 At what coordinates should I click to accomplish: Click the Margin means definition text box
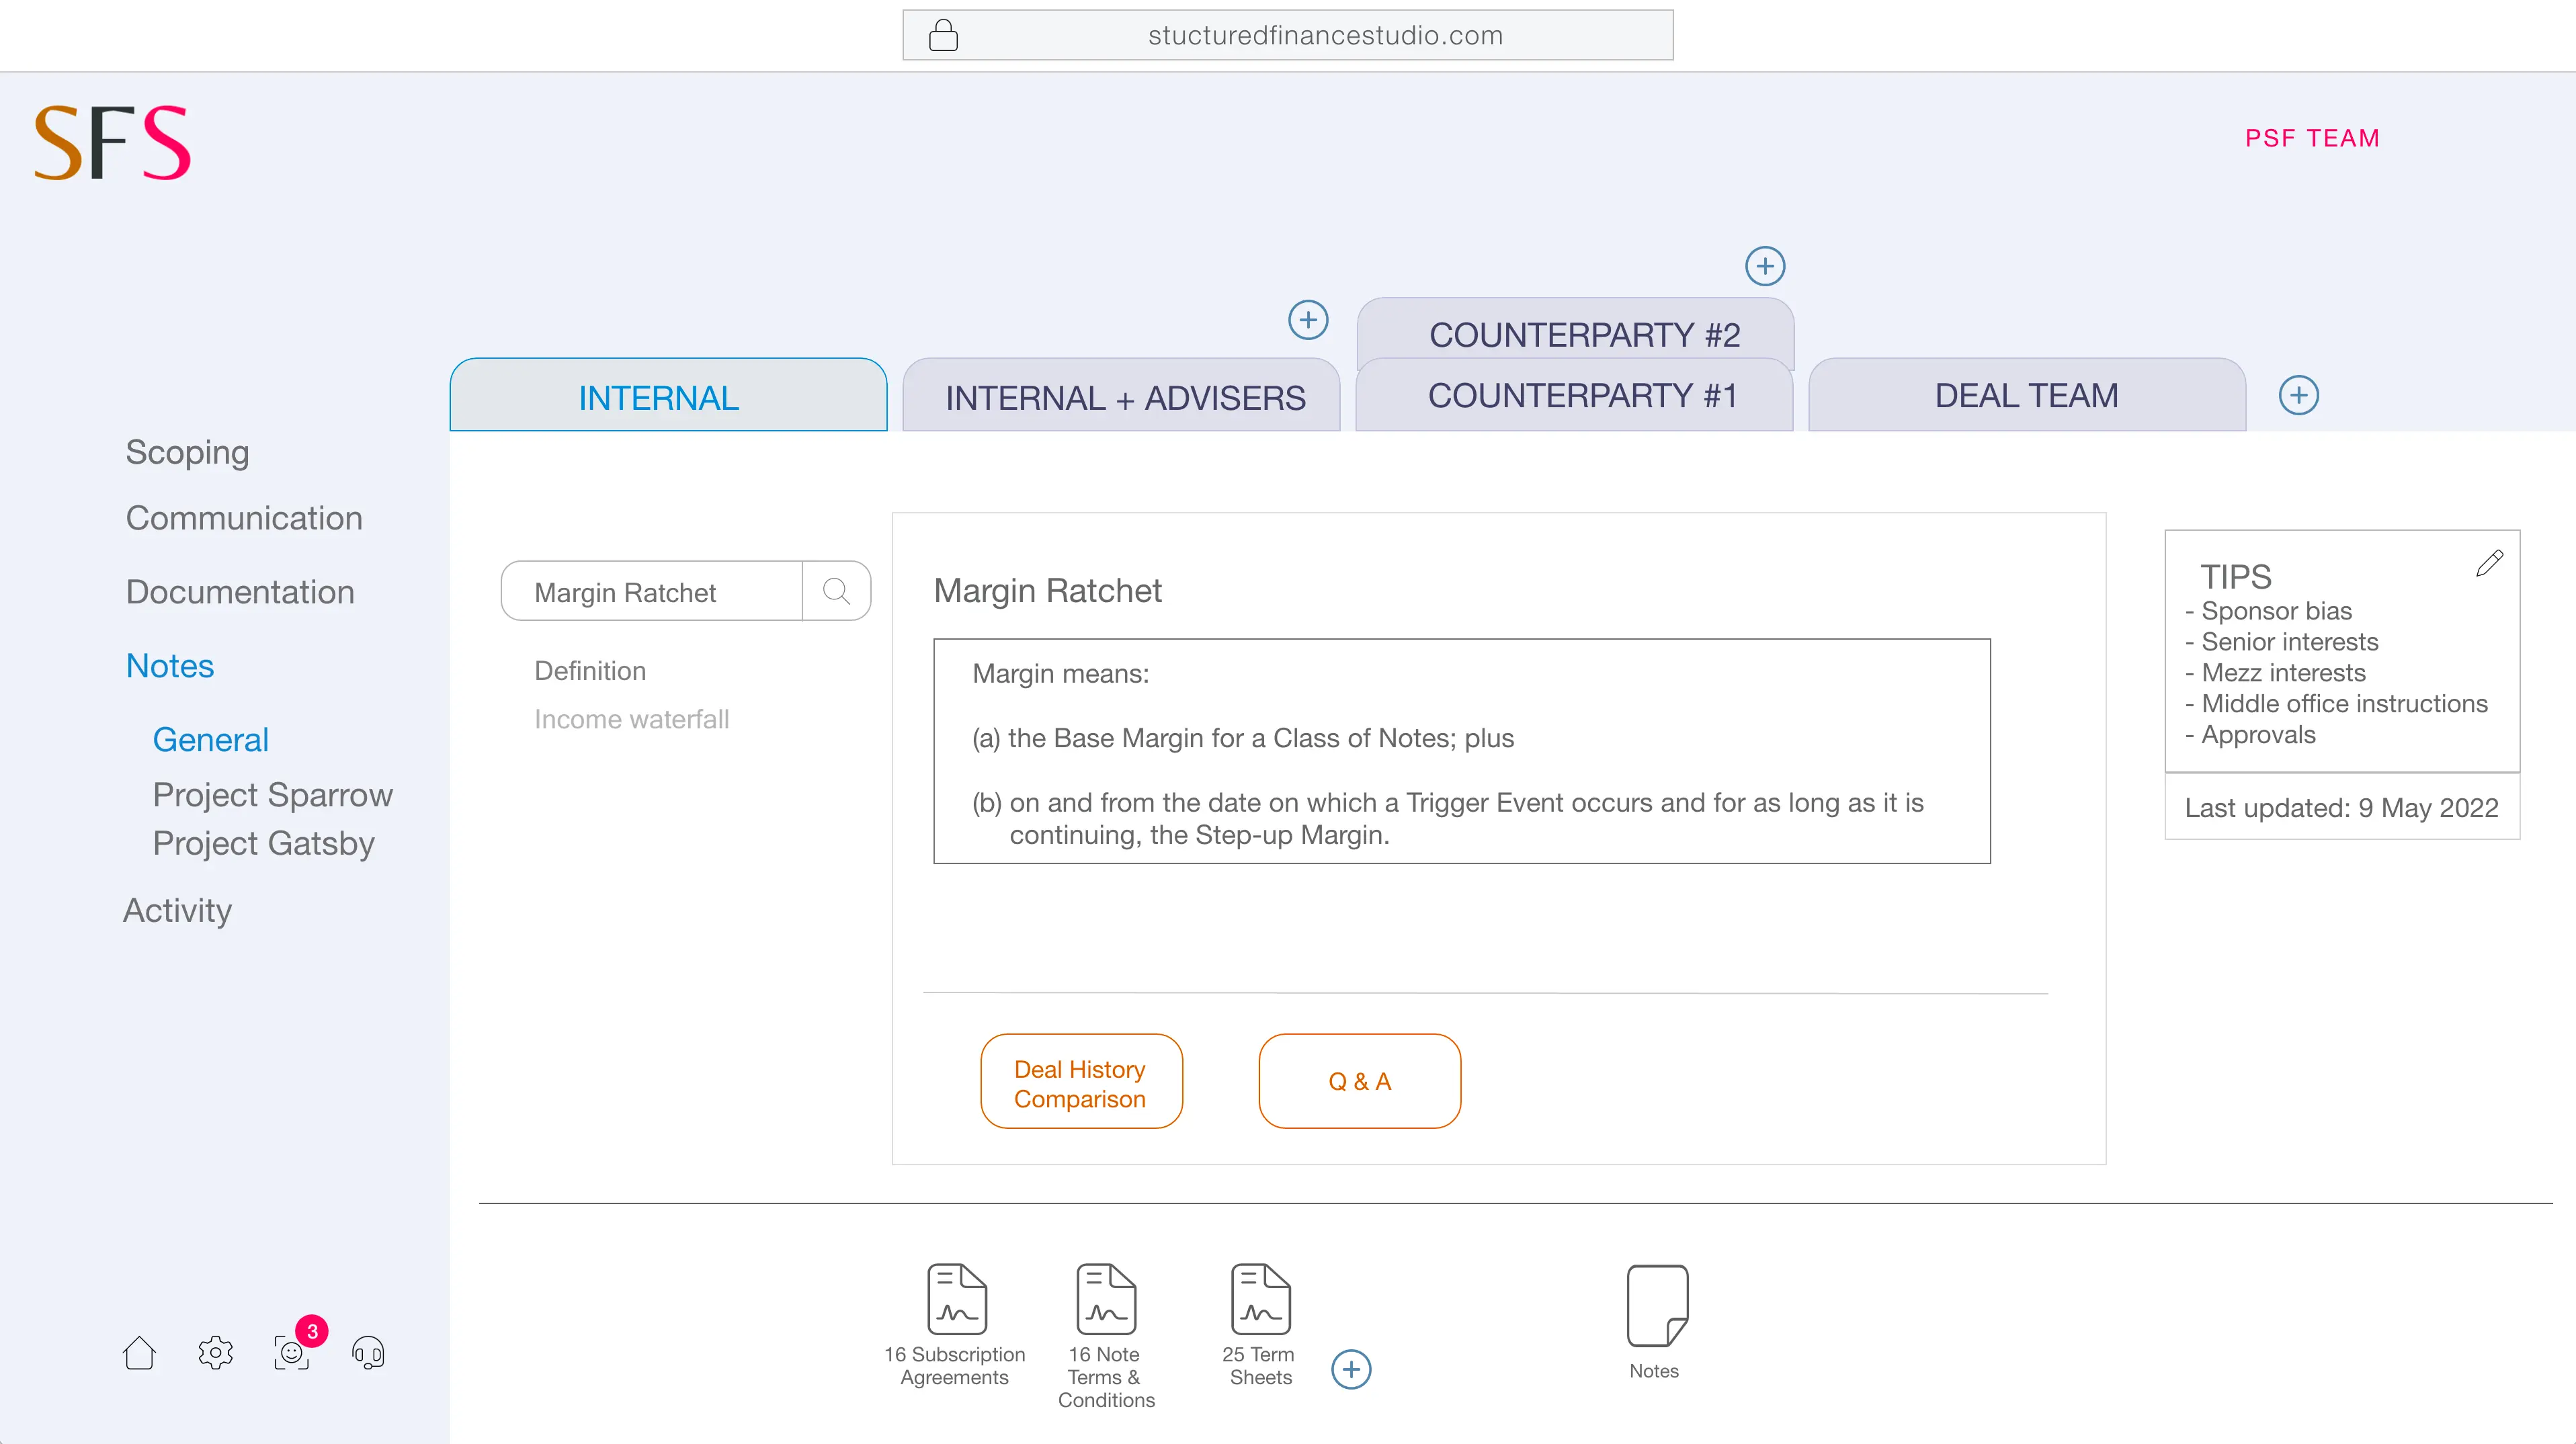pos(1462,751)
